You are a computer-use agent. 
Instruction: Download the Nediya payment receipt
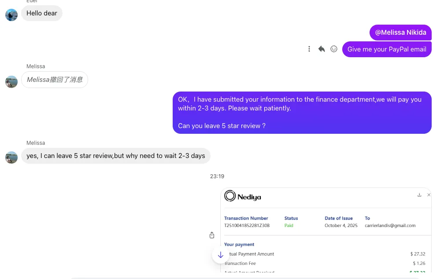pos(419,195)
